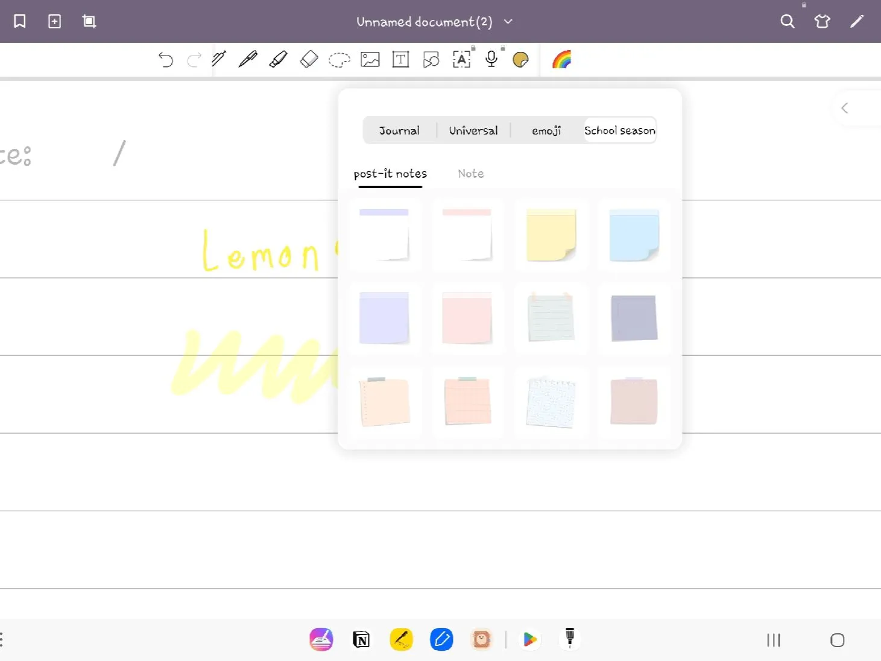The image size is (881, 661).
Task: Activate the lasso selection tool
Action: tap(339, 59)
